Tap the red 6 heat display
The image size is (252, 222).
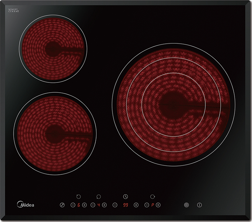click(x=79, y=205)
